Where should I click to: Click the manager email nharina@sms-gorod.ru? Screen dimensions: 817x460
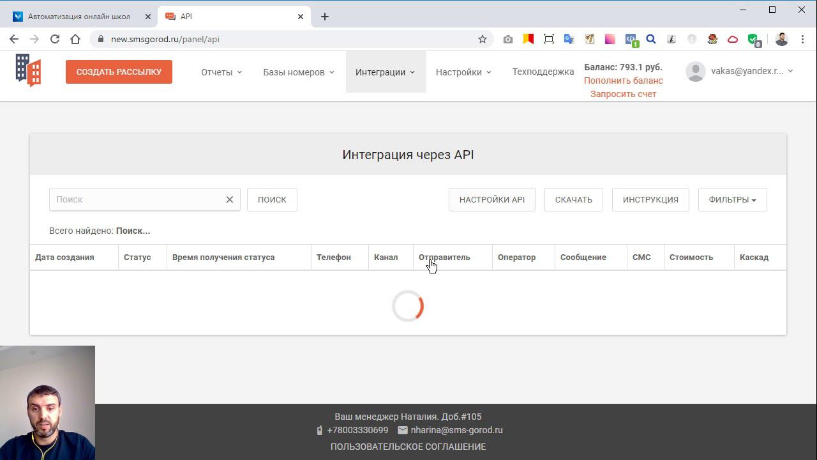(456, 430)
